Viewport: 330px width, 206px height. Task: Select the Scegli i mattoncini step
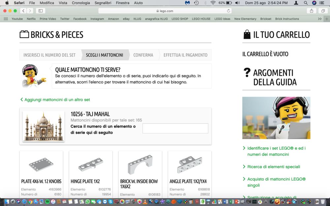[x=105, y=55]
